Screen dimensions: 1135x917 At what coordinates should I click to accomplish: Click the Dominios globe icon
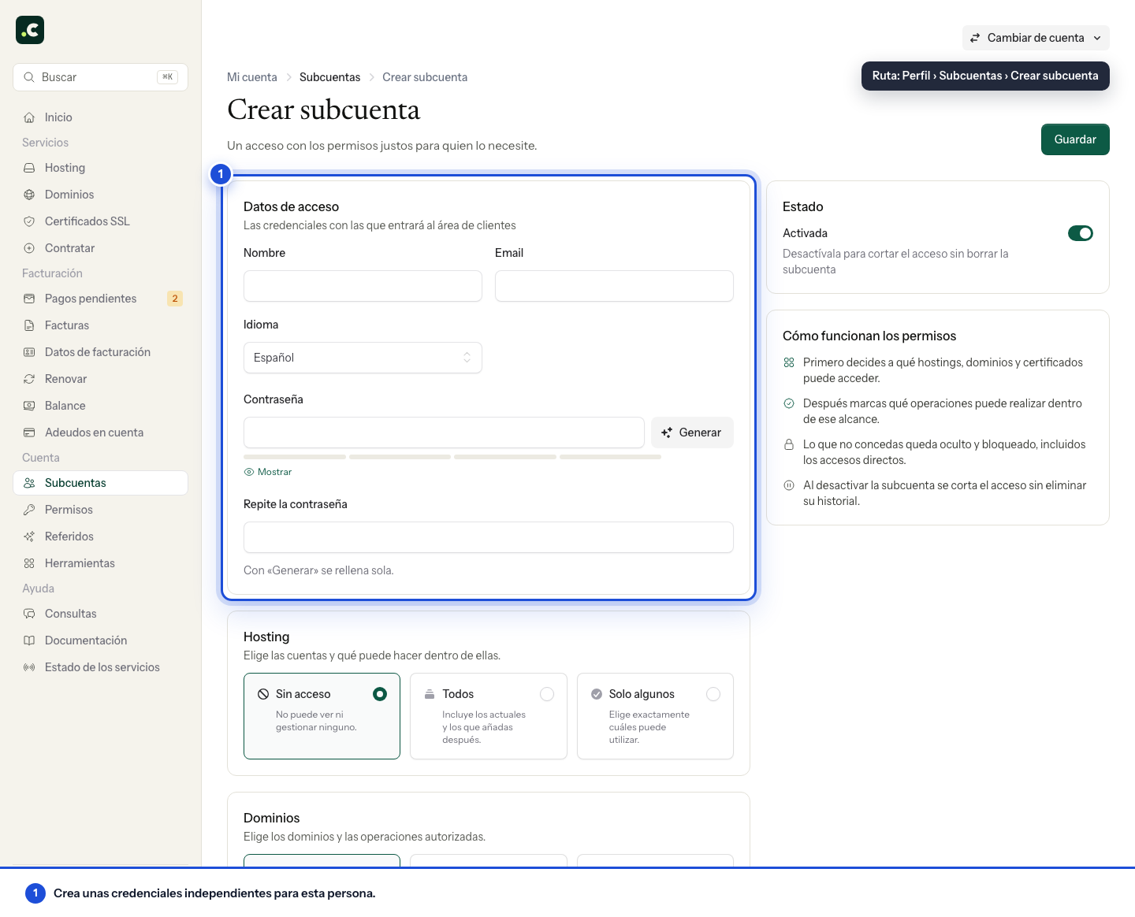pyautogui.click(x=29, y=195)
